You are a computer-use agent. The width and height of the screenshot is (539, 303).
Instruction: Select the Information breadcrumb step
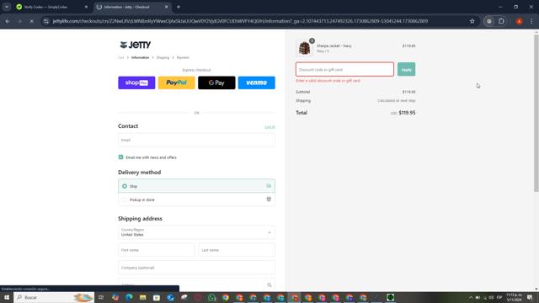[x=141, y=57]
